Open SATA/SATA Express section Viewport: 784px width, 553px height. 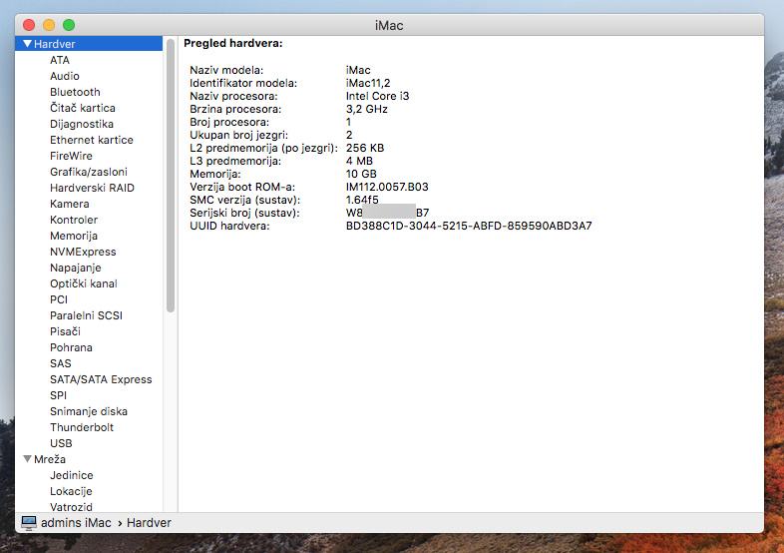101,380
